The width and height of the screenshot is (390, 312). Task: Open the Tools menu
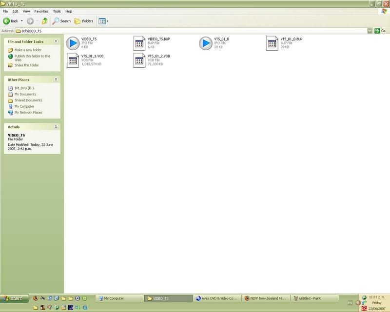[x=56, y=11]
